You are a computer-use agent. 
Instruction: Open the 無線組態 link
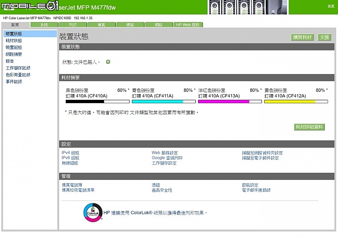click(x=70, y=163)
